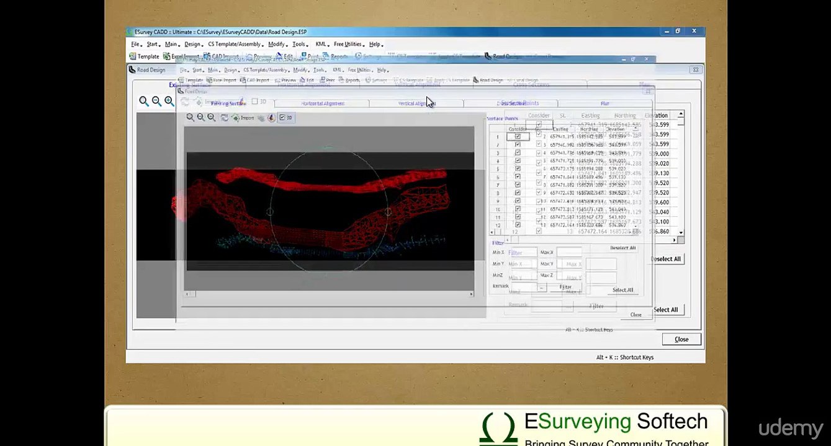
Task: Click the third magnifier icon in the Road Design panel
Action: pyautogui.click(x=169, y=102)
